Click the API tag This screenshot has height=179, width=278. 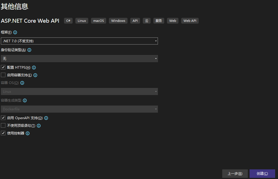click(x=135, y=21)
